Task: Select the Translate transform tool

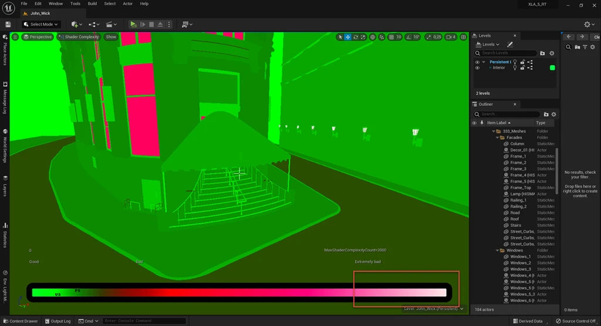Action: click(x=348, y=37)
